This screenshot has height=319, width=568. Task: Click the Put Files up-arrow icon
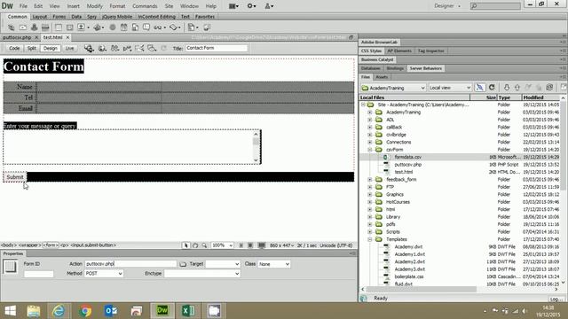pos(517,87)
